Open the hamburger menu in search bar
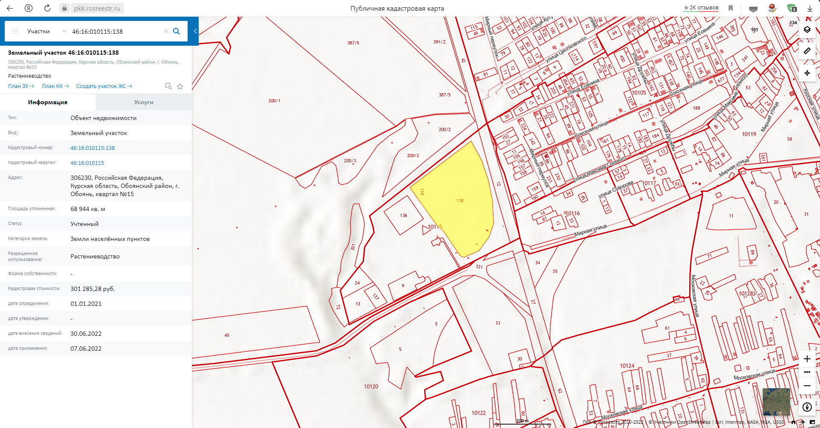 click(x=15, y=31)
